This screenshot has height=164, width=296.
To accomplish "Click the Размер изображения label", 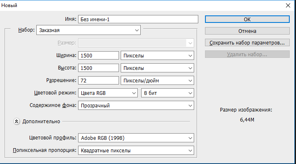I will point(246,110).
